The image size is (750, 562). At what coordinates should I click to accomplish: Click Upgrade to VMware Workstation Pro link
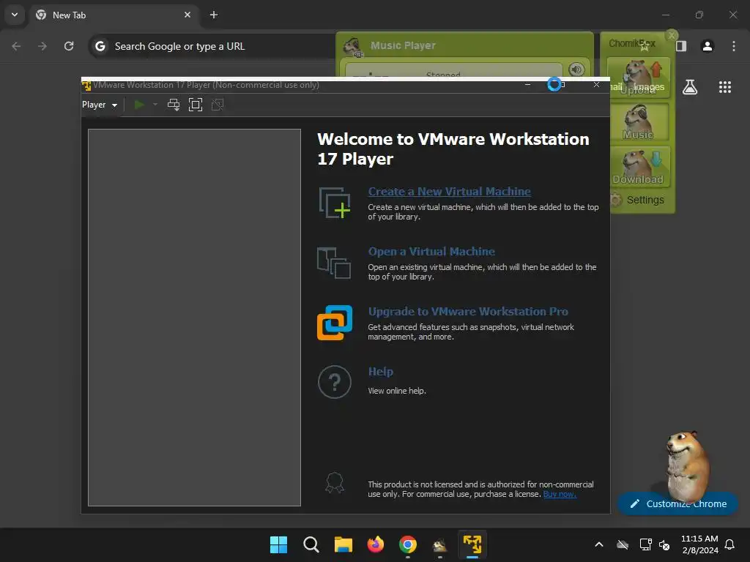click(468, 312)
